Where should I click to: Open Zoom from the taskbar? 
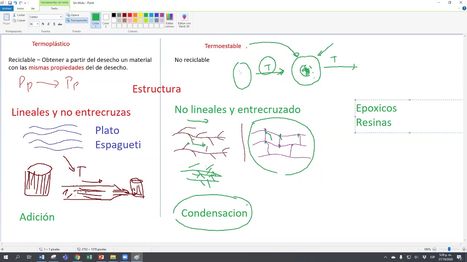125,257
